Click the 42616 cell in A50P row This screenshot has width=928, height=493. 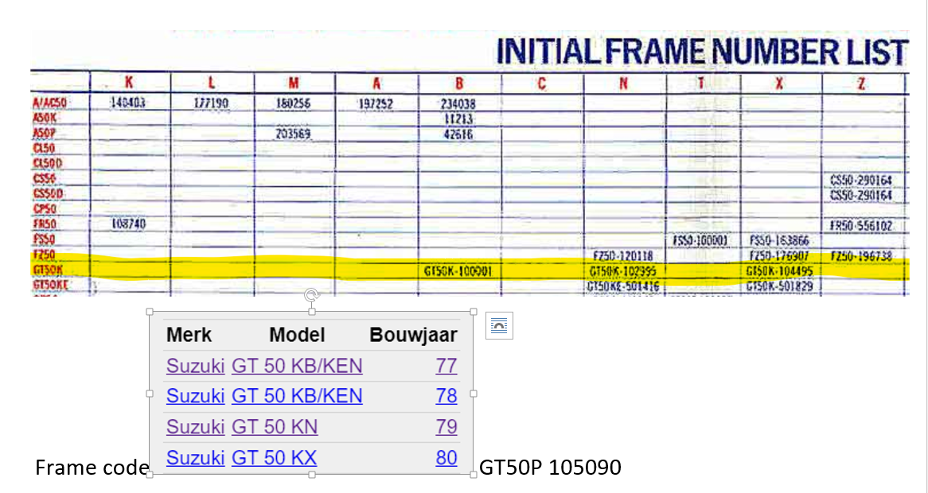point(458,134)
